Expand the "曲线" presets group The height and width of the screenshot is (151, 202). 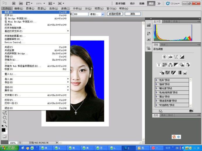(x=157, y=84)
